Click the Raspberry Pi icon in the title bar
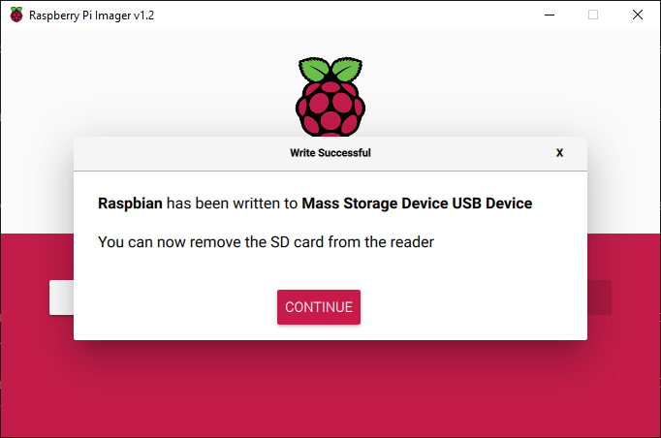This screenshot has height=438, width=661. click(x=16, y=15)
